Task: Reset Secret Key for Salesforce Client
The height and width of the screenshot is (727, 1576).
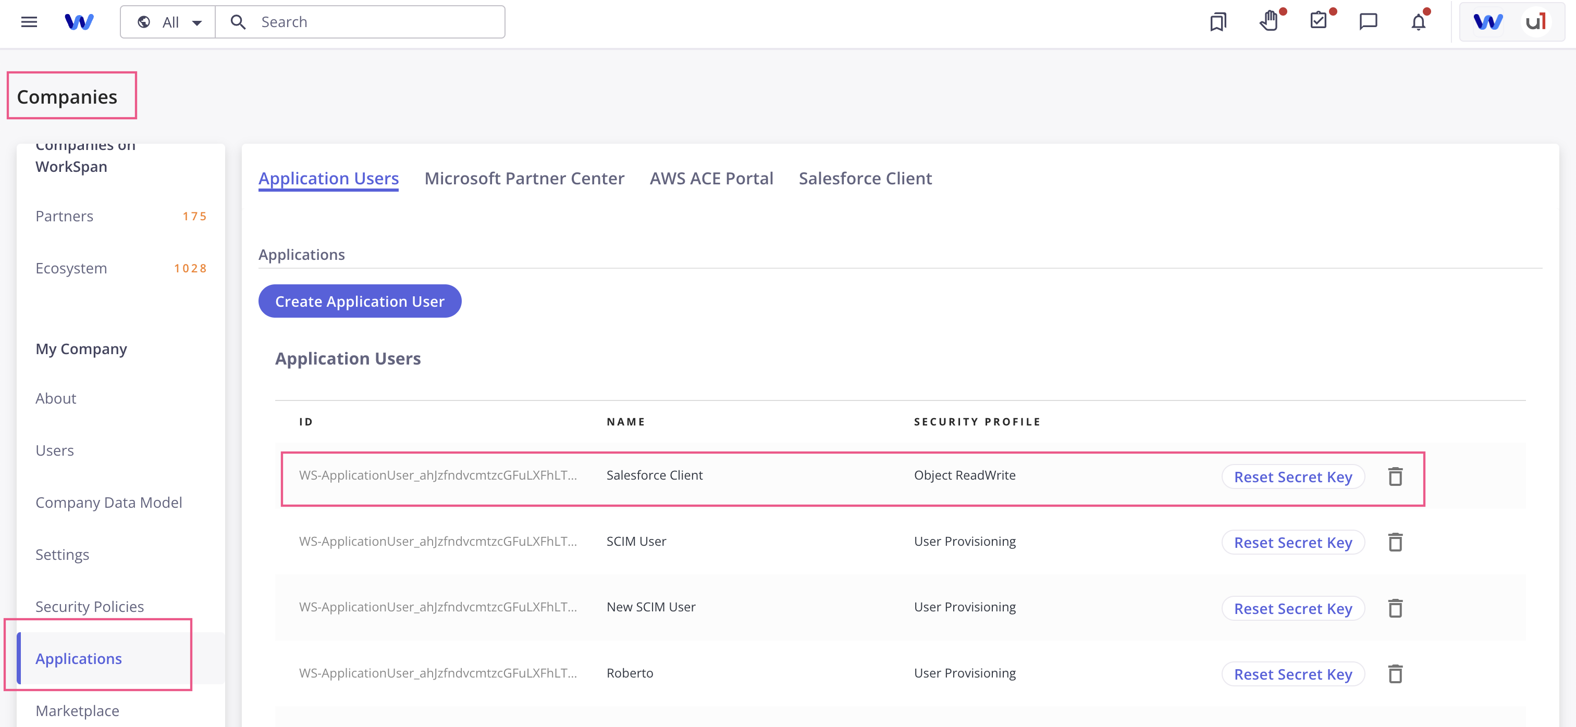Action: coord(1292,477)
